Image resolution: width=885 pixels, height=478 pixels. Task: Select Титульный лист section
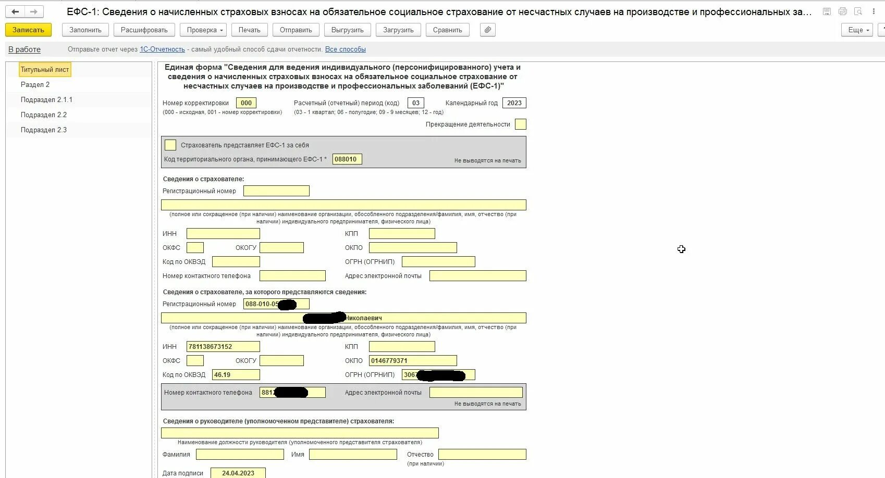click(x=45, y=70)
